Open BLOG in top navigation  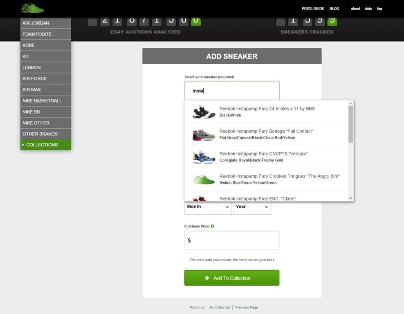tap(334, 9)
